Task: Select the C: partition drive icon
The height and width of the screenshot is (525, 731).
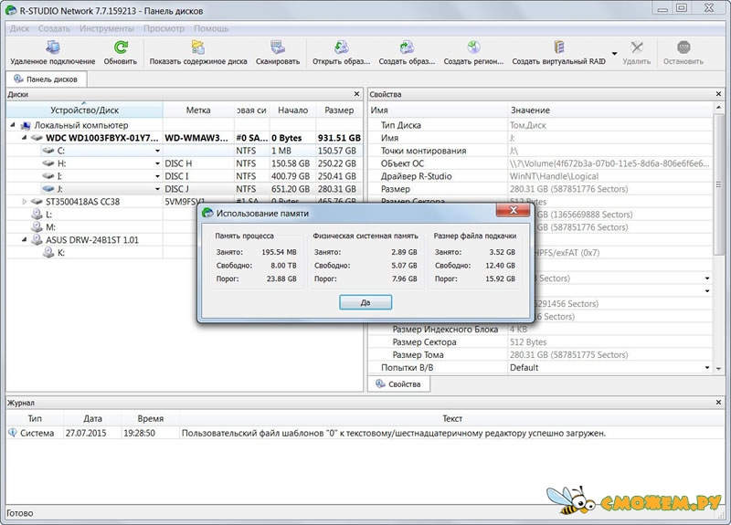Action: (x=48, y=151)
